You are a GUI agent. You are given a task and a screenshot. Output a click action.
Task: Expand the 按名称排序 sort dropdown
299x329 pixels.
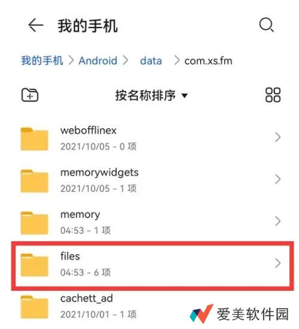tap(151, 96)
